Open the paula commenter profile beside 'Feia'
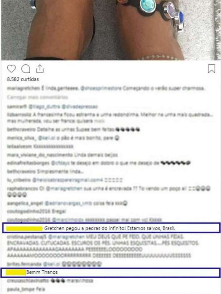Viewport: 221px width, 294px height. (x=20, y=289)
